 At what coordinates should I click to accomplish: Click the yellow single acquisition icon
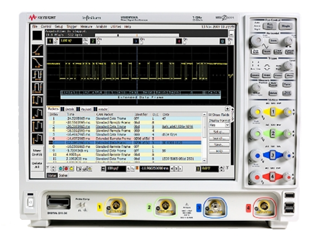(x=71, y=168)
